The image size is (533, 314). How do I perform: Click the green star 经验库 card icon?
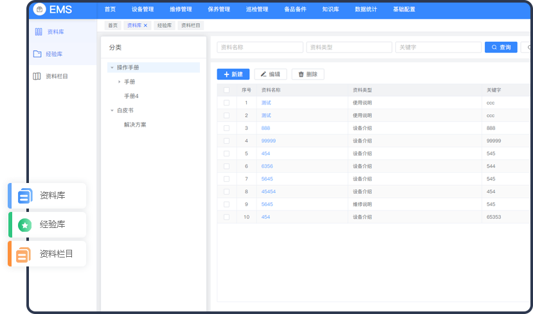click(x=25, y=225)
